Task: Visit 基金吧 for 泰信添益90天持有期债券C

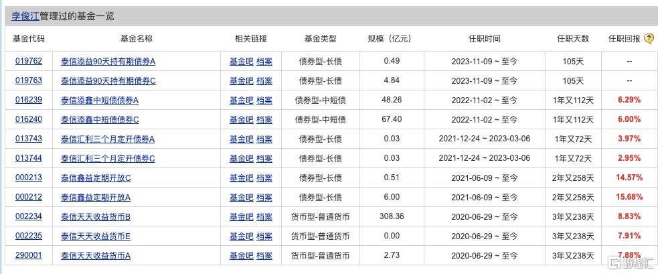Action: point(241,81)
